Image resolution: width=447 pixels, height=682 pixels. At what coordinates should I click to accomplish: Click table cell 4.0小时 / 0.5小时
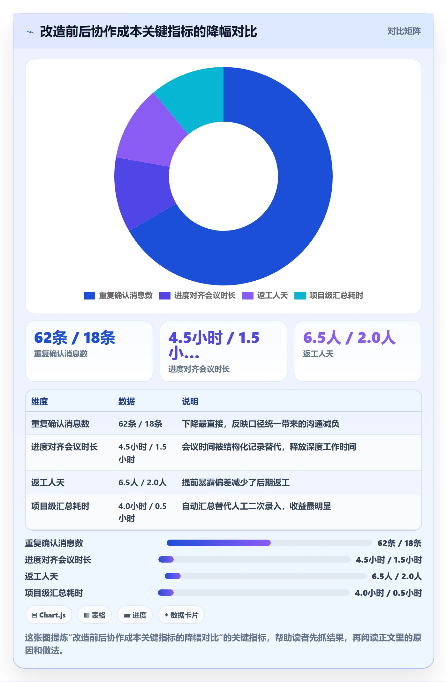[x=143, y=512]
